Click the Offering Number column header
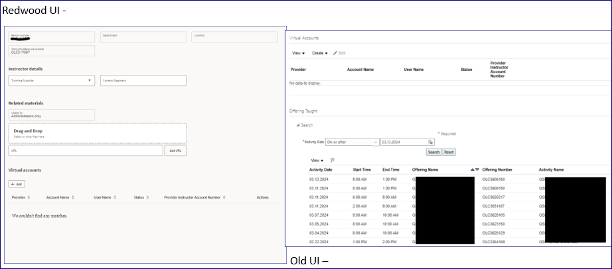The height and width of the screenshot is (269, 612). pos(497,170)
